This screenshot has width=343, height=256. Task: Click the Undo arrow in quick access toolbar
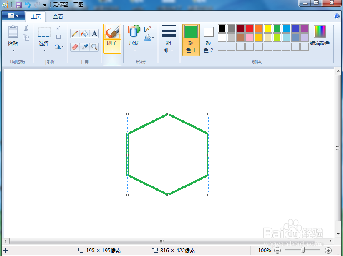click(x=28, y=5)
